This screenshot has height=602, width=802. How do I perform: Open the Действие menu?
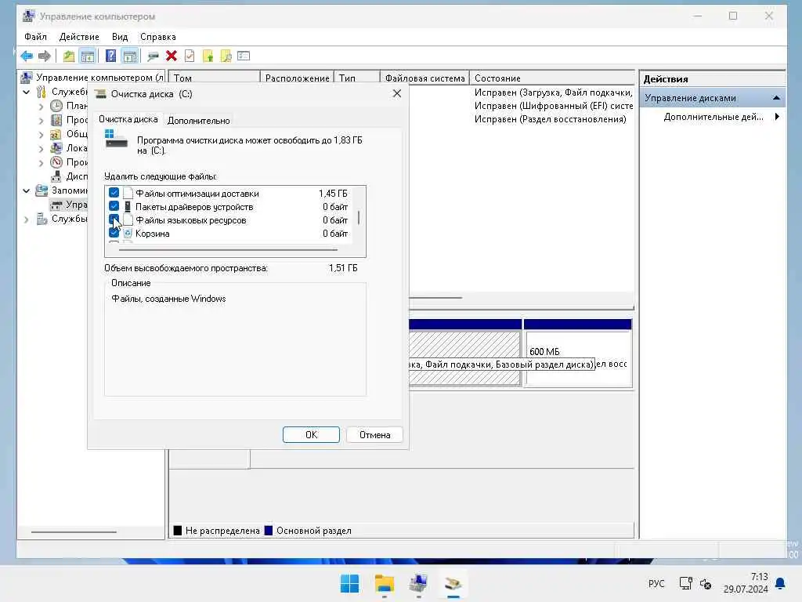pos(79,37)
